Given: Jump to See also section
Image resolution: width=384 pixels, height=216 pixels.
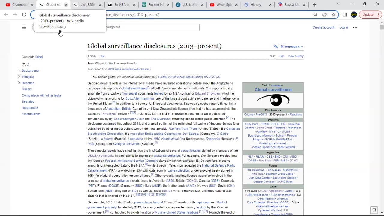Looking at the screenshot, I should tap(28, 102).
